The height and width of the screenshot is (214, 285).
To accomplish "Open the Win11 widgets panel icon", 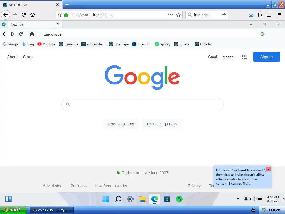I will coord(8,199).
